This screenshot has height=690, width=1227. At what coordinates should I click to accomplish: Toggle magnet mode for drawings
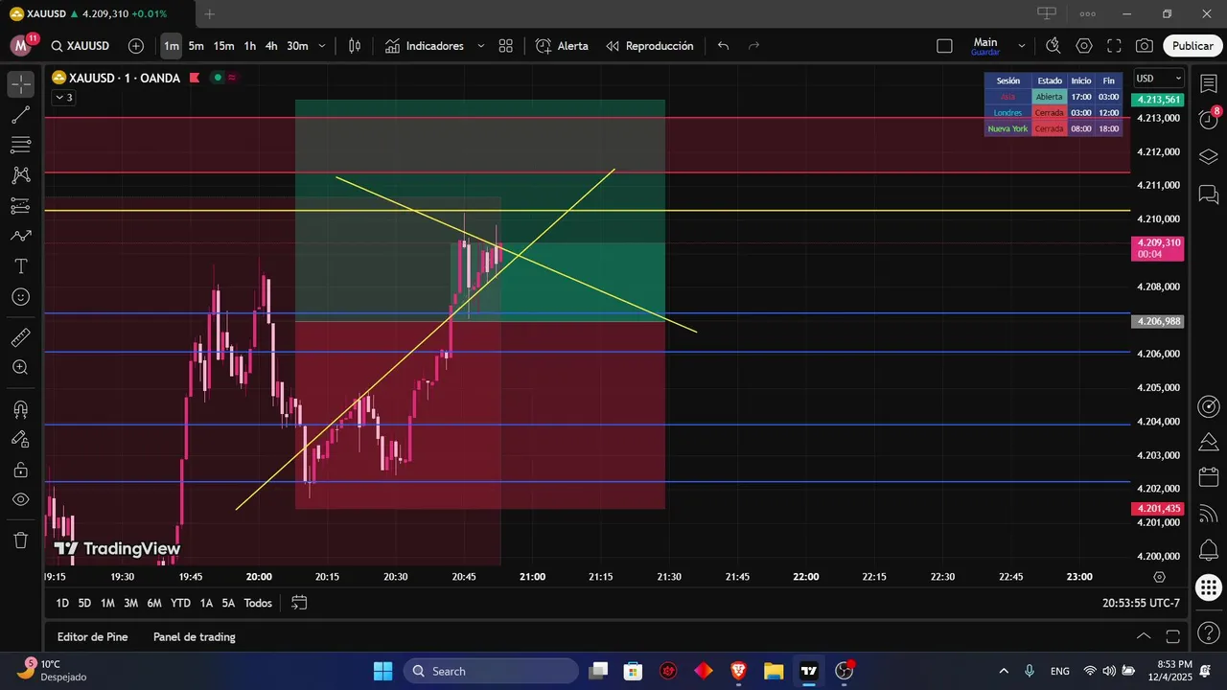[x=21, y=409]
